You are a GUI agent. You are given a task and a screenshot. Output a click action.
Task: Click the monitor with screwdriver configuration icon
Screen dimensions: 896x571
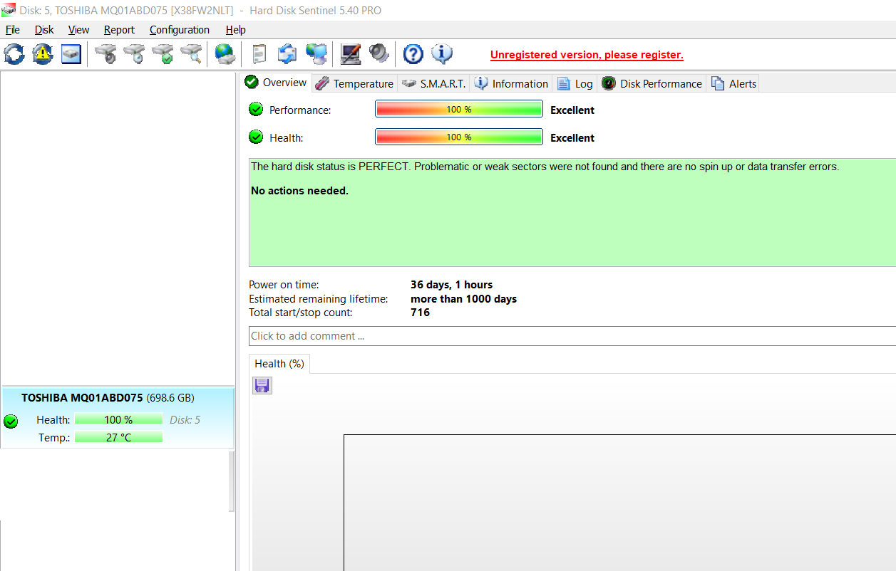pos(350,54)
